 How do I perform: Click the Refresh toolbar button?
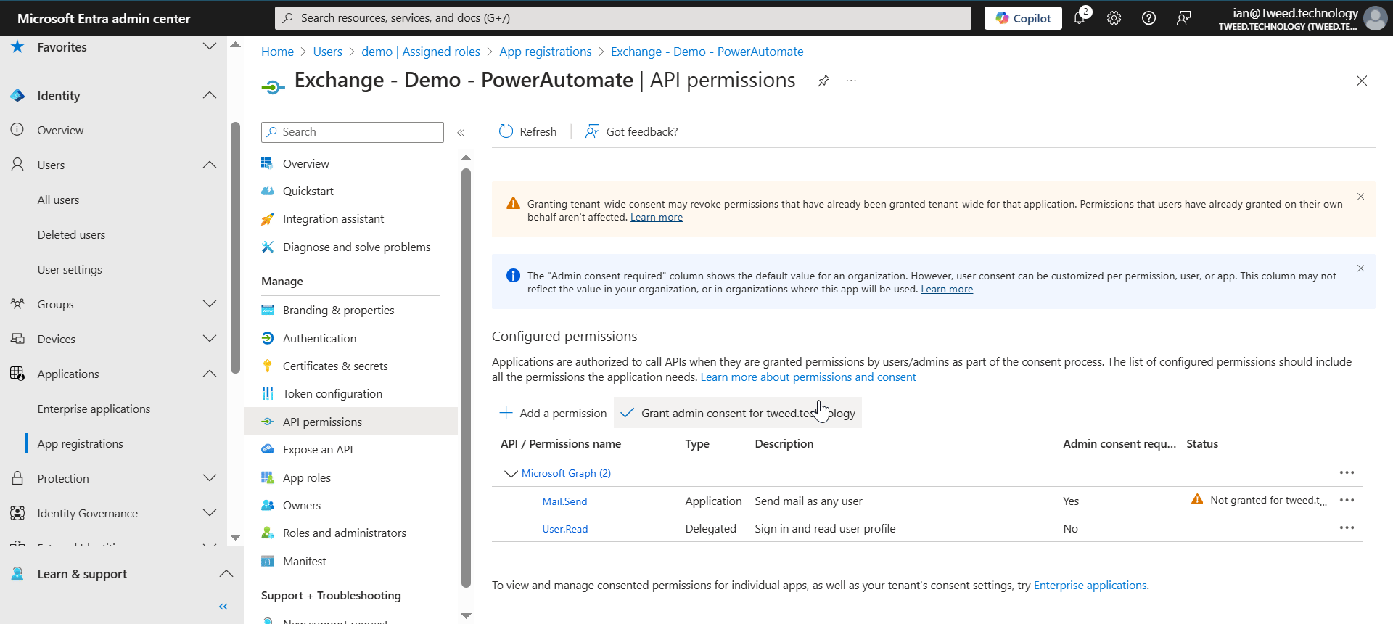(527, 131)
